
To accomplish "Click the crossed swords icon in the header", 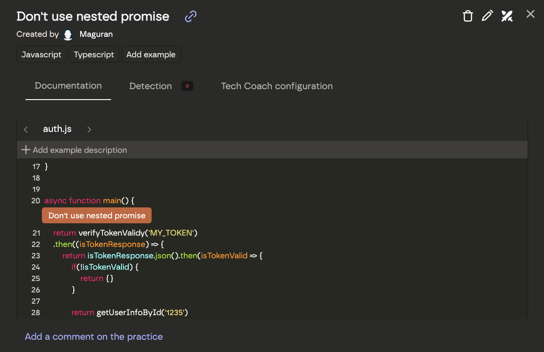I will coord(507,15).
